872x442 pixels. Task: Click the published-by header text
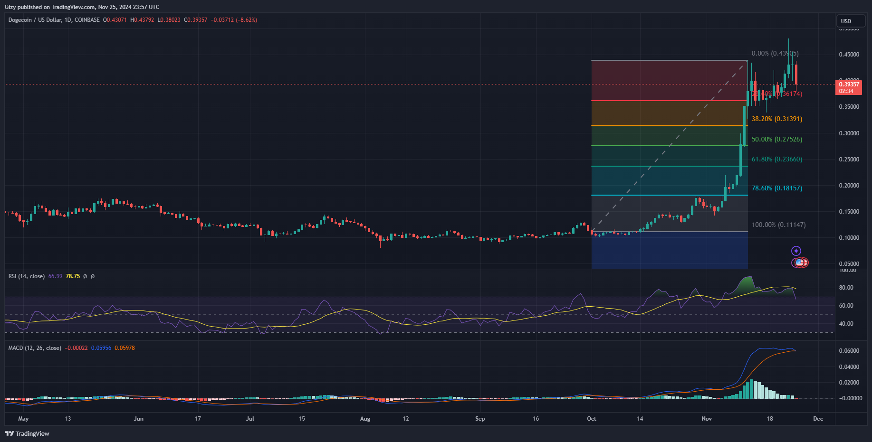[x=82, y=7]
